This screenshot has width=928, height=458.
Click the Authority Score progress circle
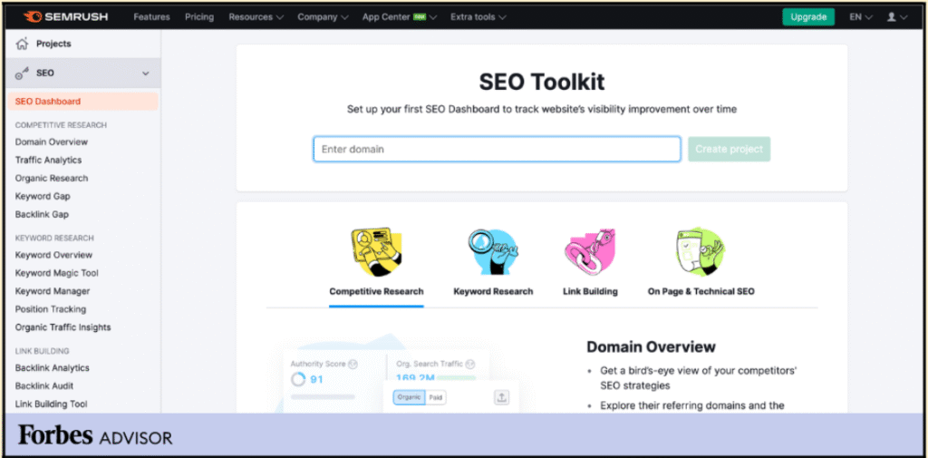[x=298, y=380]
